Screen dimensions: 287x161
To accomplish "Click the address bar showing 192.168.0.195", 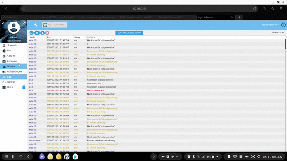I will point(139,9).
